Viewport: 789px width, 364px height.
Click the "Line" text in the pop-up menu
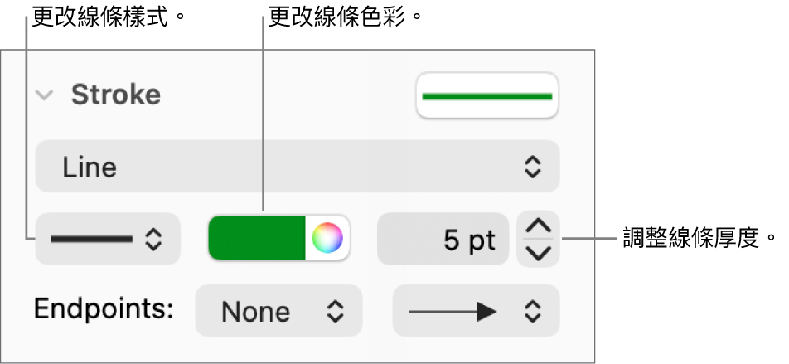tap(90, 168)
